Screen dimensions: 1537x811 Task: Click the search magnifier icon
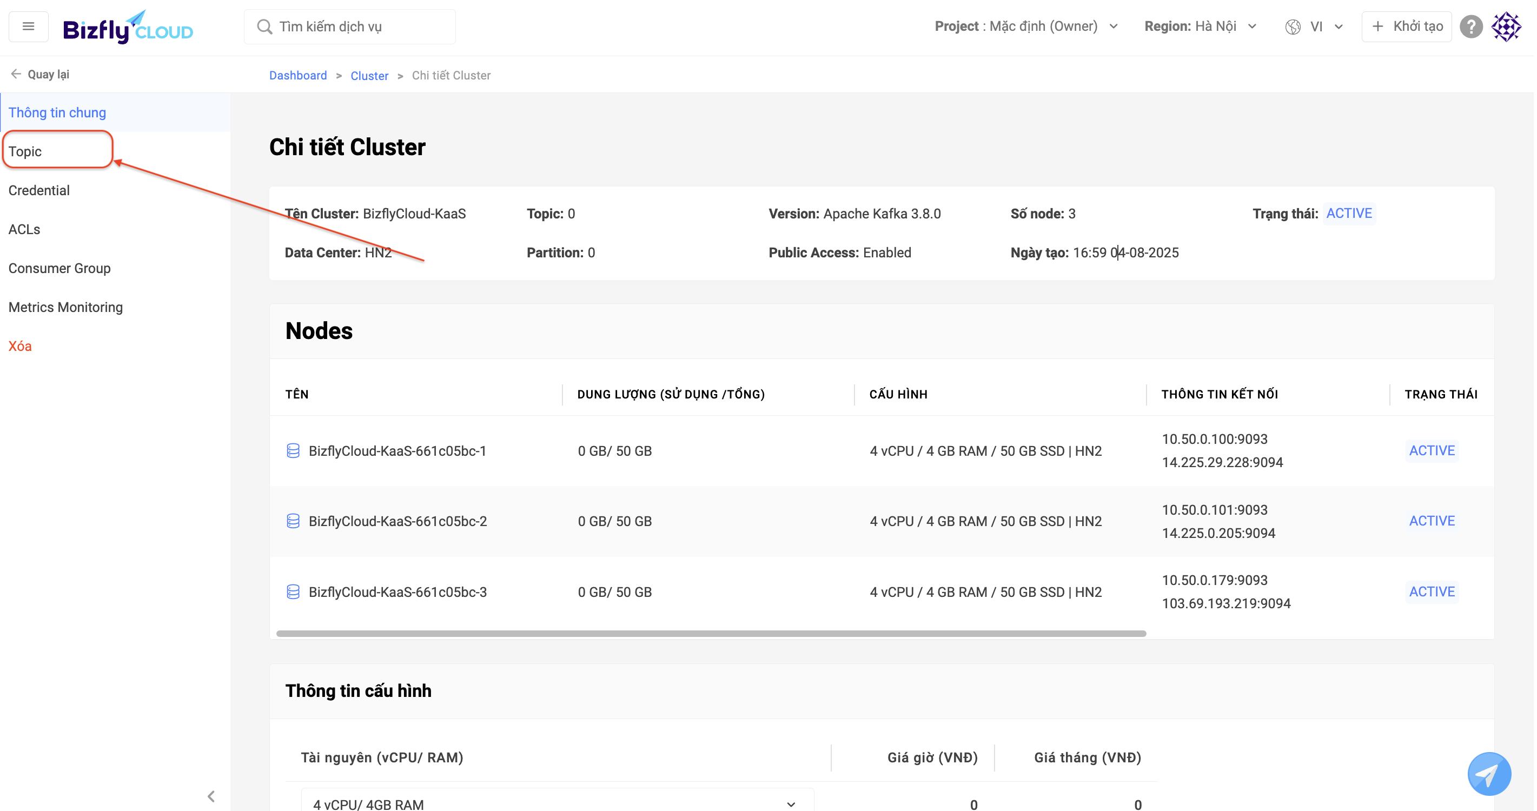[x=264, y=27]
